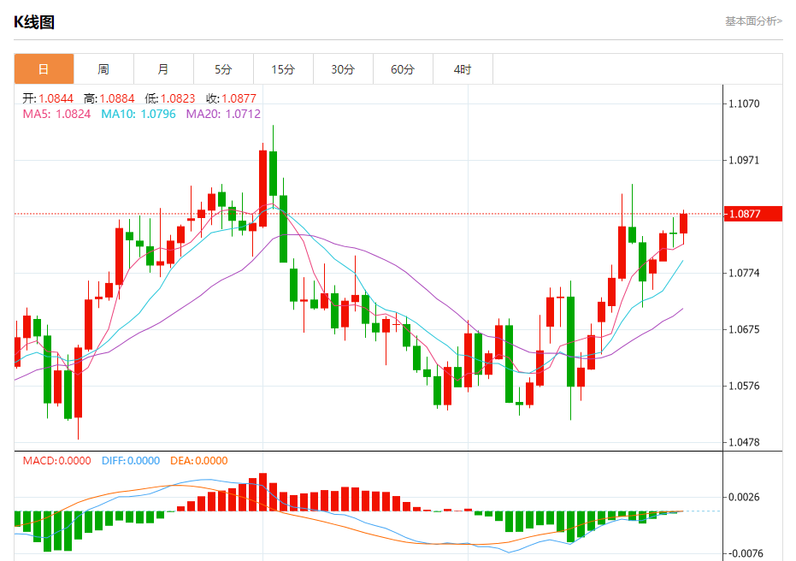Switch to the 周 weekly tab

(x=103, y=69)
